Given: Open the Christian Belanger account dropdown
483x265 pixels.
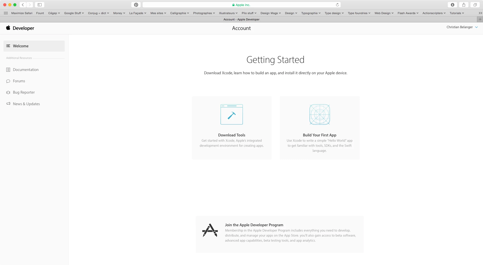Looking at the screenshot, I should coord(462,27).
